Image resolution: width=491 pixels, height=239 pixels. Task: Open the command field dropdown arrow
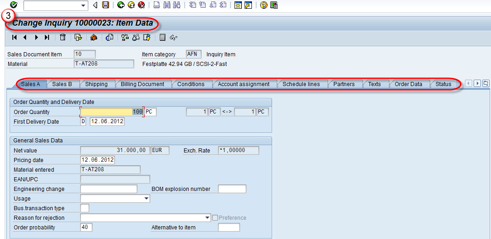83,5
